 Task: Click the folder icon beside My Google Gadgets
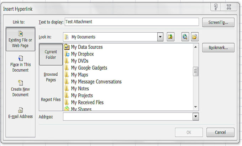(67, 68)
